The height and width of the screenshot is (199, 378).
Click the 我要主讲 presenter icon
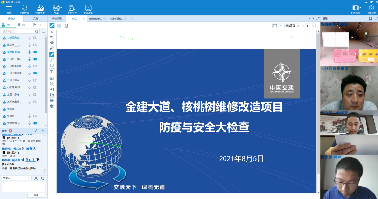(40, 8)
